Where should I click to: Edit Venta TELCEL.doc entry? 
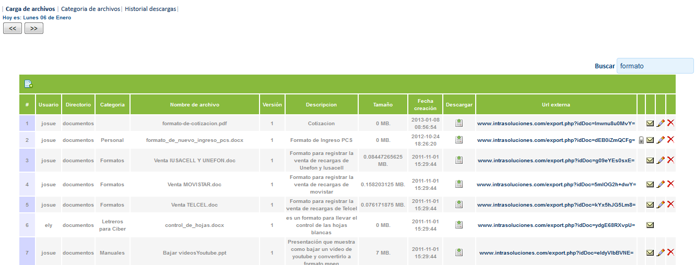point(661,204)
